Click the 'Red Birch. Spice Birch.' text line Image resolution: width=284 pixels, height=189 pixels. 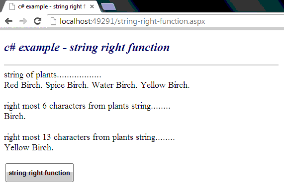pos(96,85)
